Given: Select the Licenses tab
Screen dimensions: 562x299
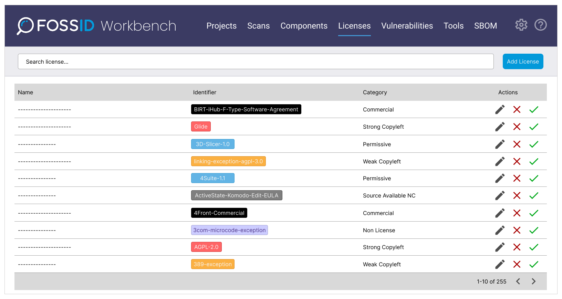Looking at the screenshot, I should click(354, 26).
